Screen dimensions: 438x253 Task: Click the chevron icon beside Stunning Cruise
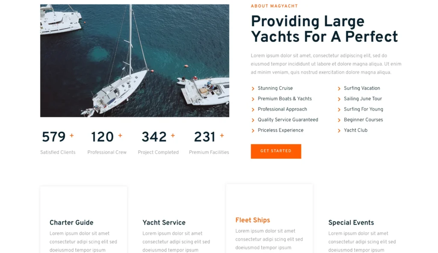point(253,89)
